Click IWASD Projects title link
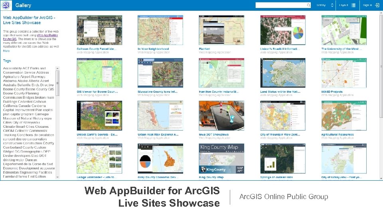 (x=332, y=92)
